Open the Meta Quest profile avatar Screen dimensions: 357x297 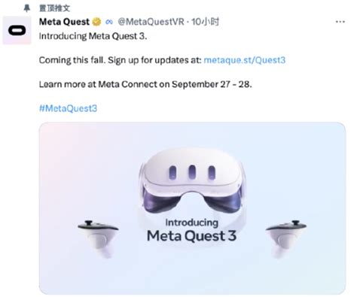(x=17, y=30)
